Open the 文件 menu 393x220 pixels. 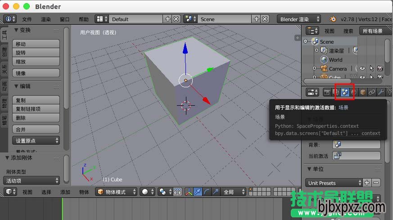click(x=27, y=19)
